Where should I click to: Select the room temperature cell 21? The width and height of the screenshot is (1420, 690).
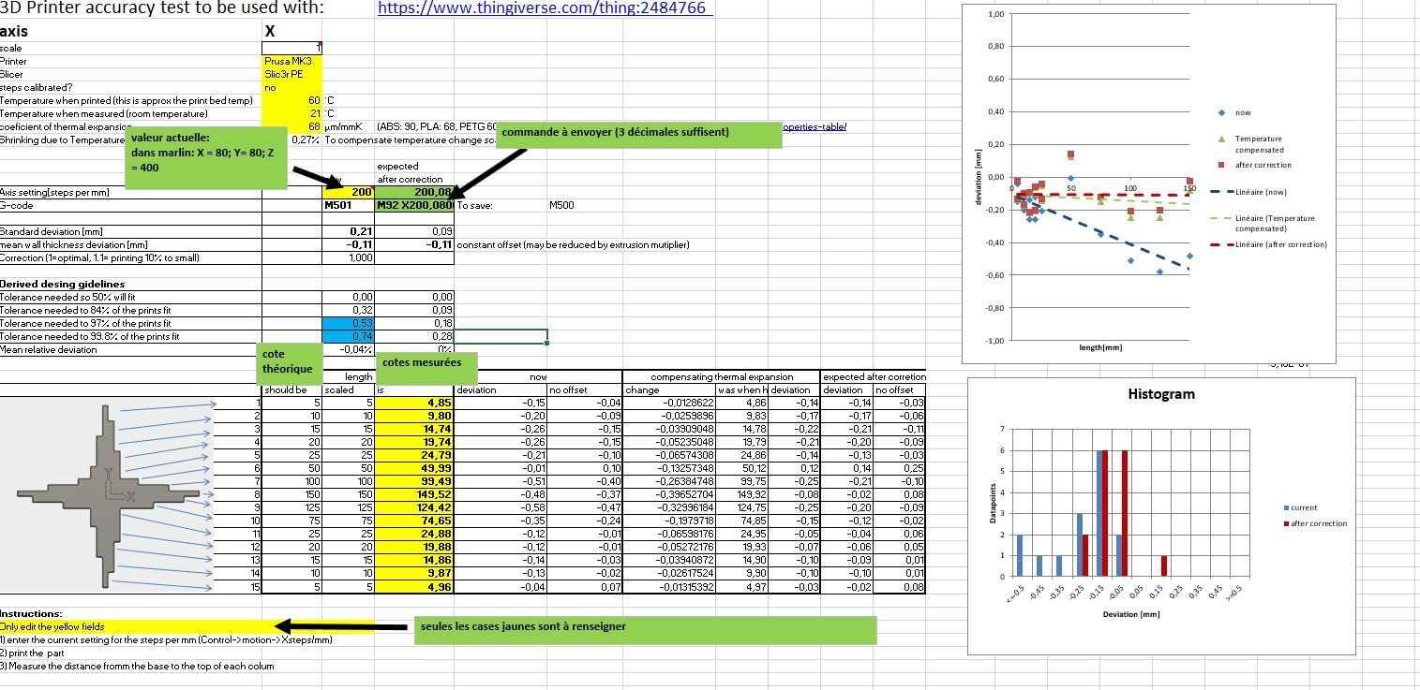click(291, 113)
